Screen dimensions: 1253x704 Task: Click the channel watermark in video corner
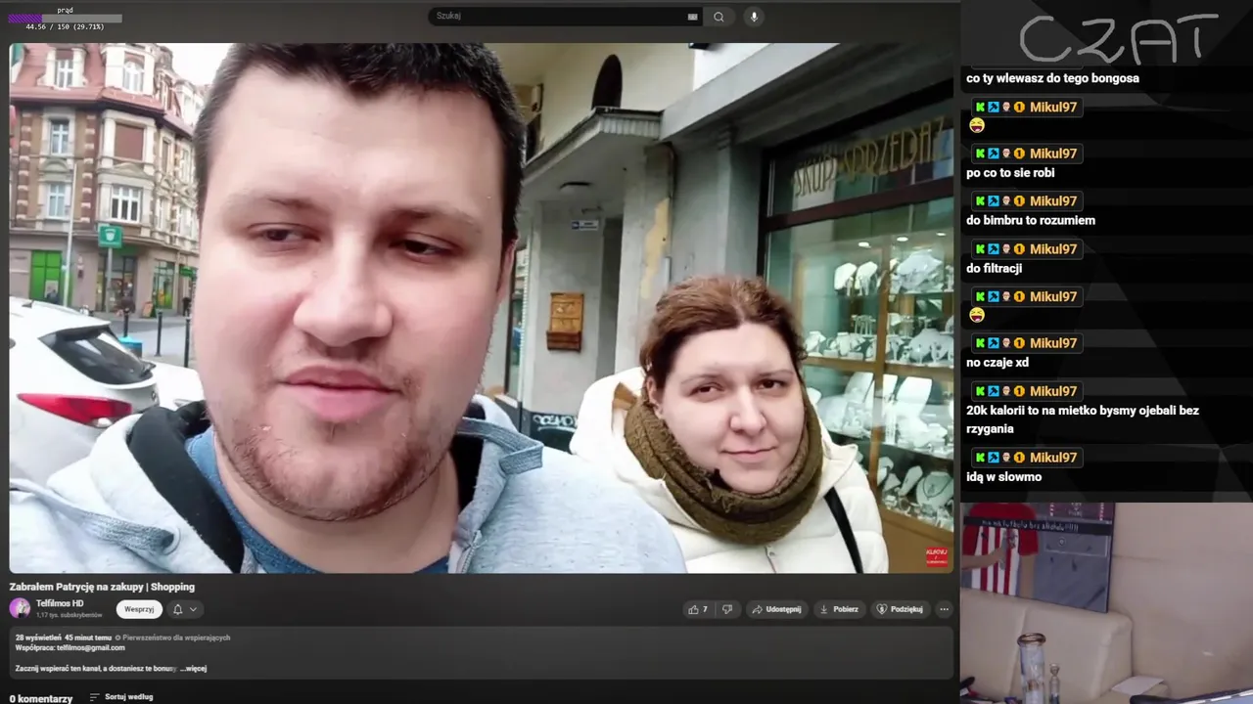[937, 556]
